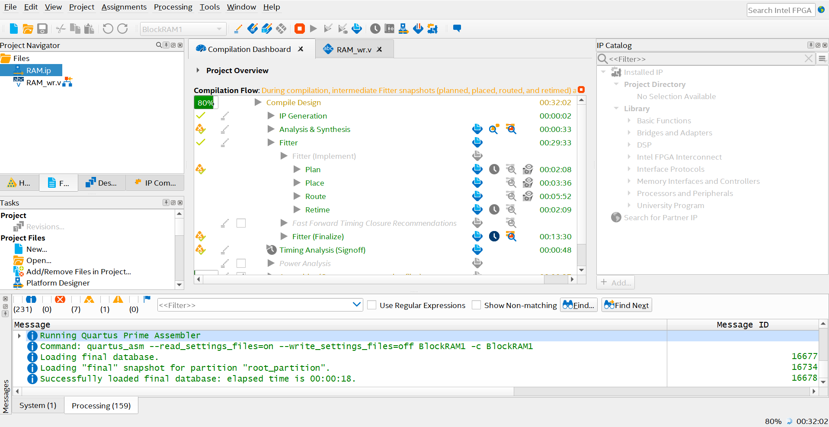Click the Find Next button
The height and width of the screenshot is (427, 829).
(x=626, y=305)
